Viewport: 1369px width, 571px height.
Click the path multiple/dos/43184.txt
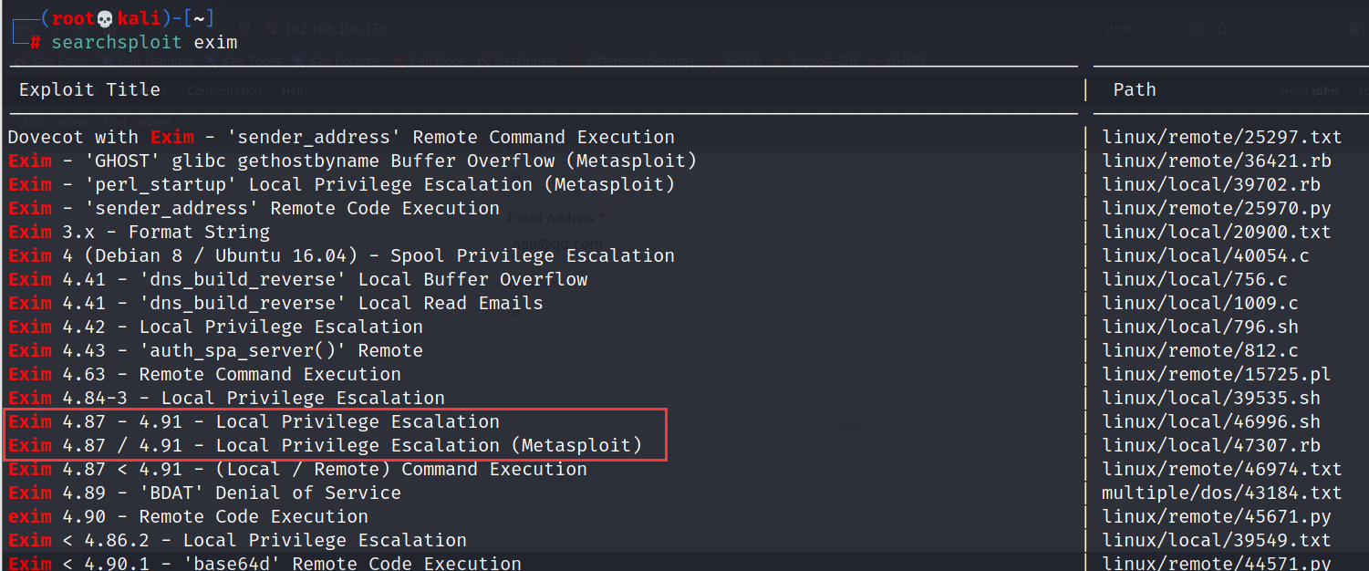[1221, 493]
